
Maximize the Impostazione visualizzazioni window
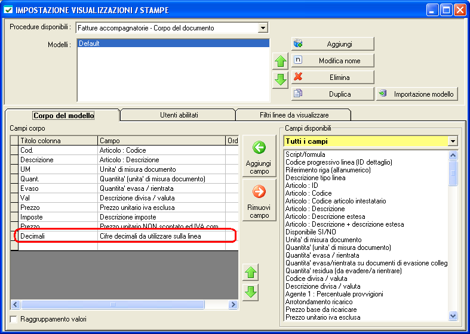(x=446, y=11)
